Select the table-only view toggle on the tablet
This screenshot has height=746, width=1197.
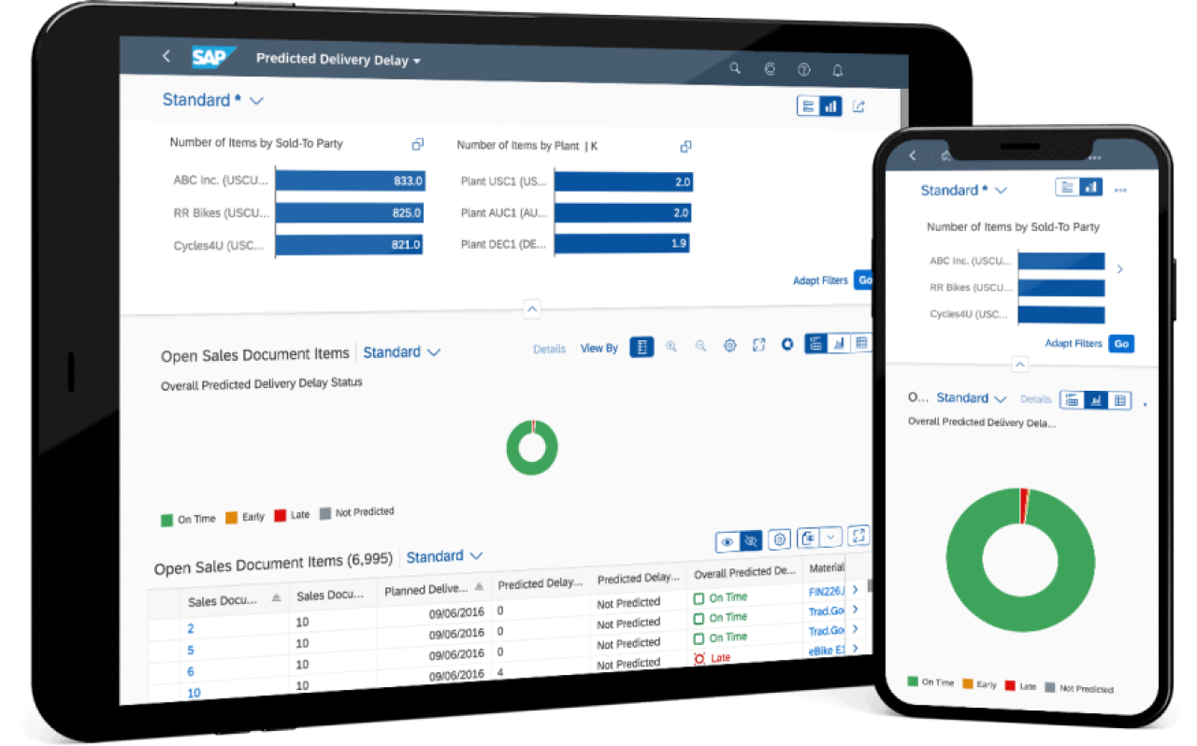(861, 343)
